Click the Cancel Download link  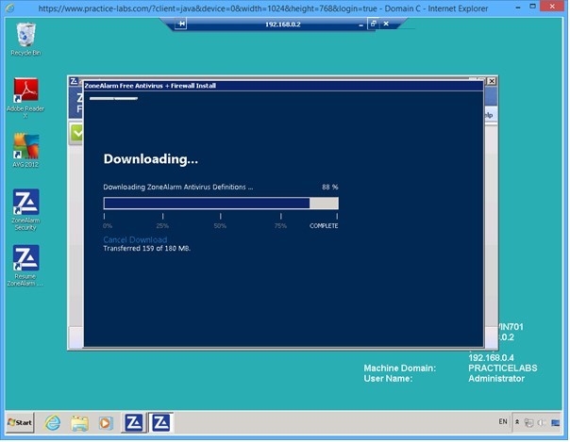tap(135, 239)
